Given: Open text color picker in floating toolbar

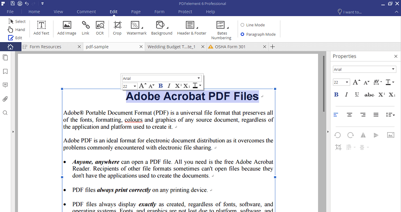Looking at the screenshot, I should coord(196,86).
